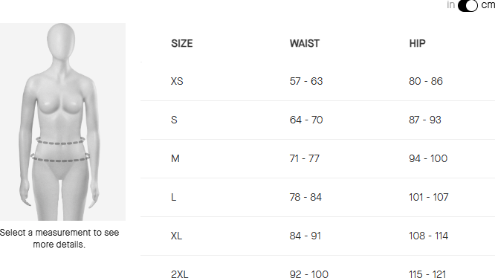495x278 pixels.
Task: Click the mannequin body image
Action: (x=62, y=122)
